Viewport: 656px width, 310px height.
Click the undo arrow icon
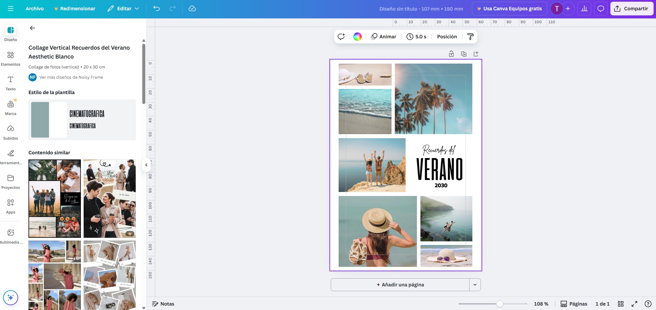tap(157, 9)
